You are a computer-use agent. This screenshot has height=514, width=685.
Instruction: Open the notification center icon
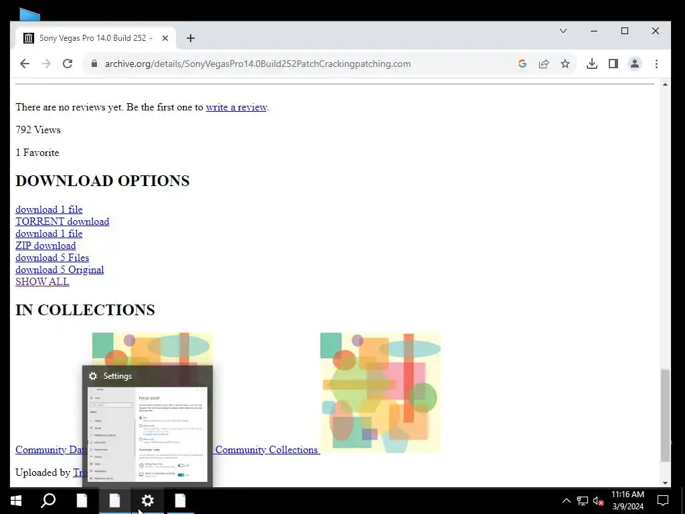pos(663,501)
